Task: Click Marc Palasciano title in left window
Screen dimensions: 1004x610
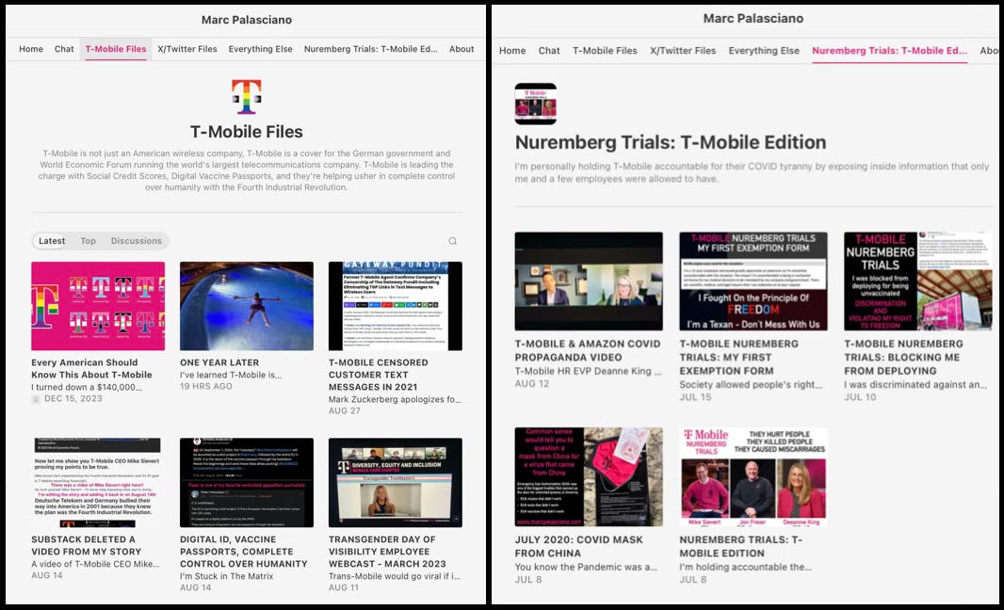Action: point(247,20)
